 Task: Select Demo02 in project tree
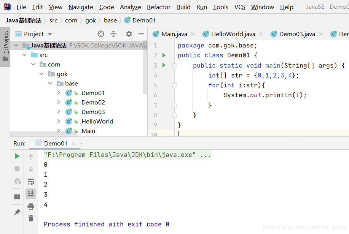tap(93, 103)
